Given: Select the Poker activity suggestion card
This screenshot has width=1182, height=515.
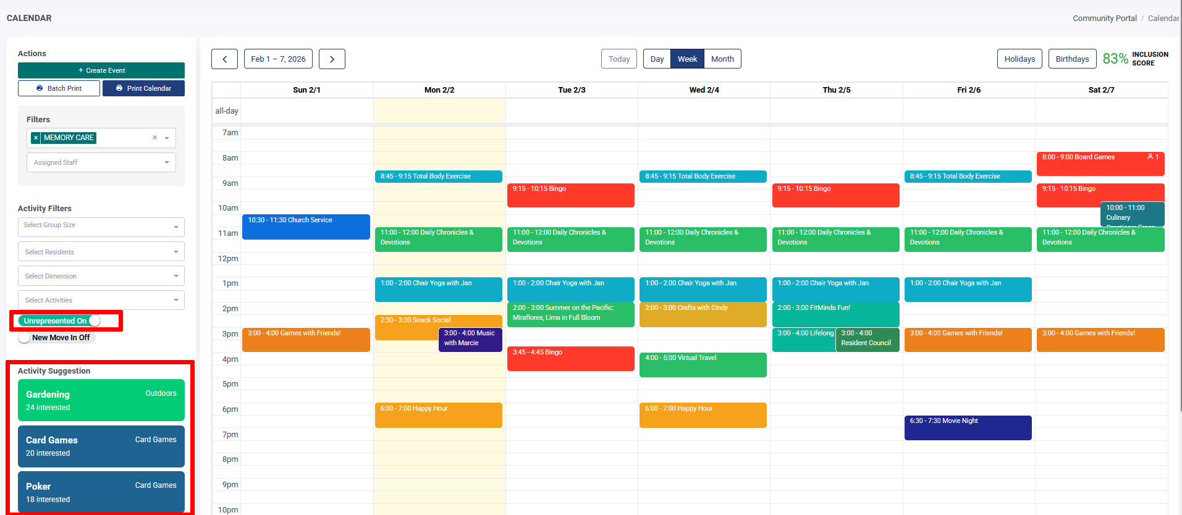Looking at the screenshot, I should pos(101,492).
